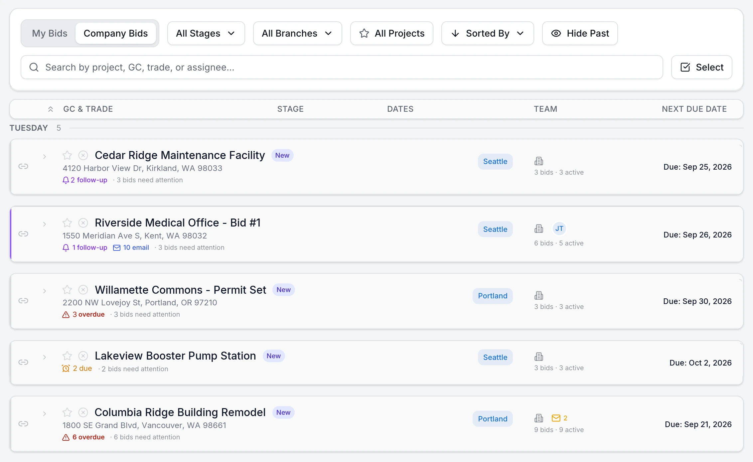Open the orange mail icon on Columbia Ridge row
753x462 pixels.
click(x=556, y=418)
